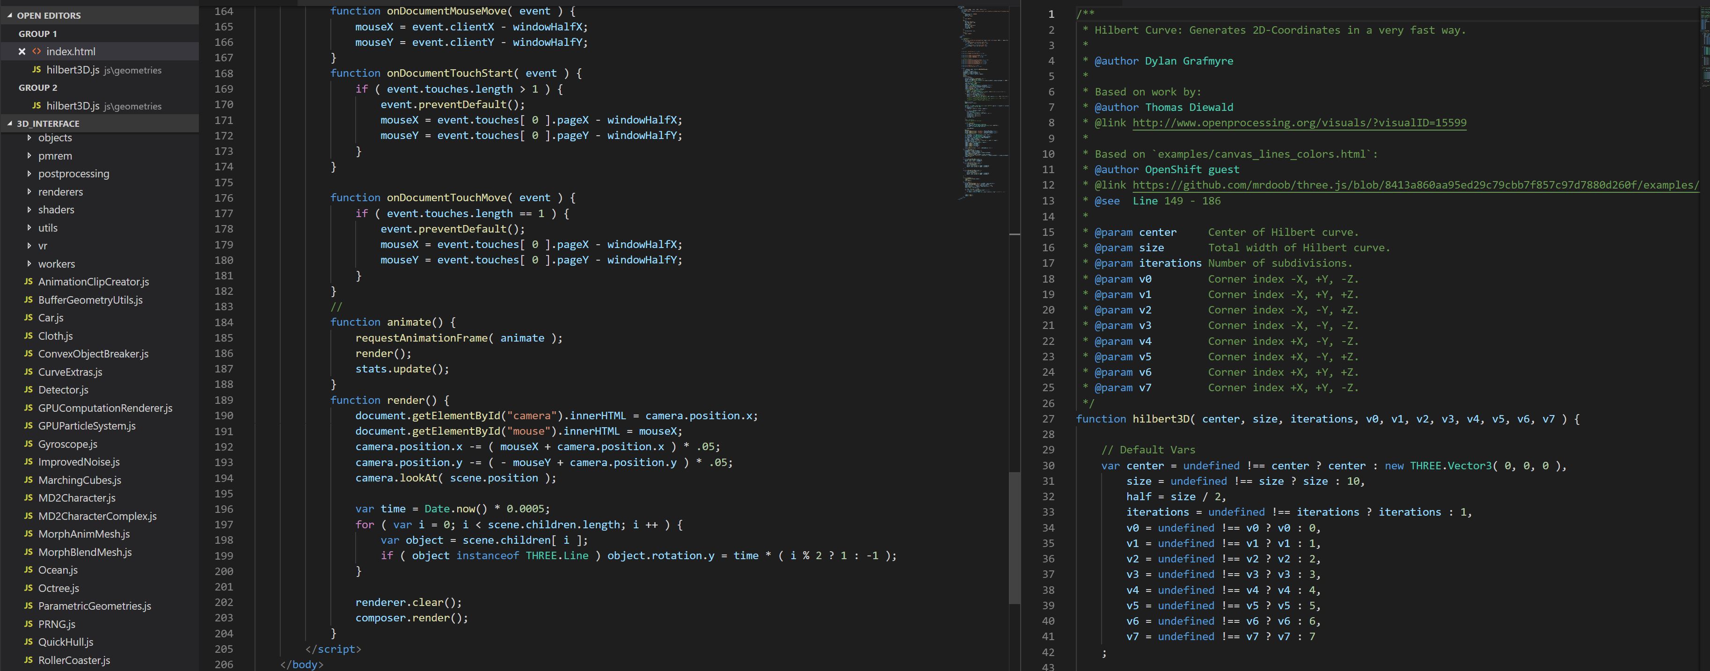Click the JS icon beside Octree.js
1710x671 pixels.
(29, 588)
